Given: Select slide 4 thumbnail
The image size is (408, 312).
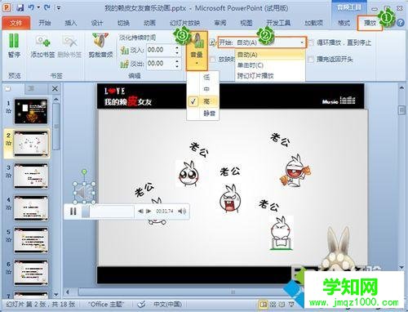Looking at the screenshot, I should (31, 208).
